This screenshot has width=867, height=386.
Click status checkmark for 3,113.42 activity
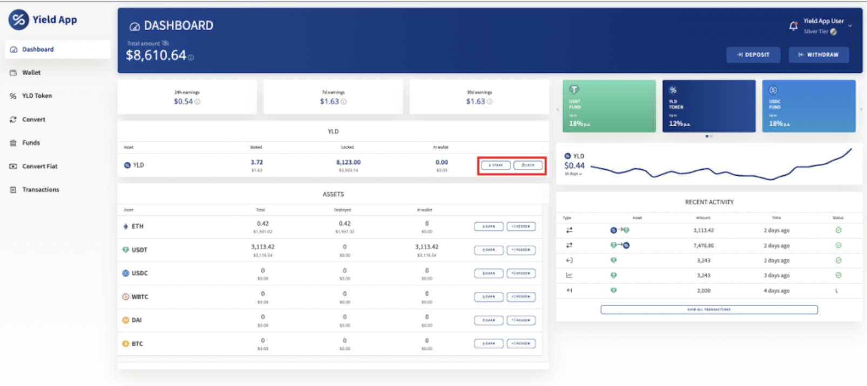pyautogui.click(x=838, y=230)
